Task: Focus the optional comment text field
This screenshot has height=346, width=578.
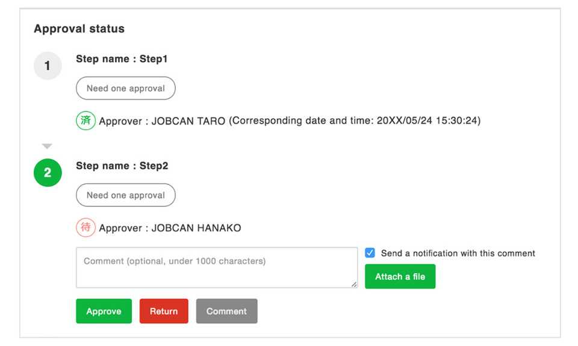Action: 216,268
